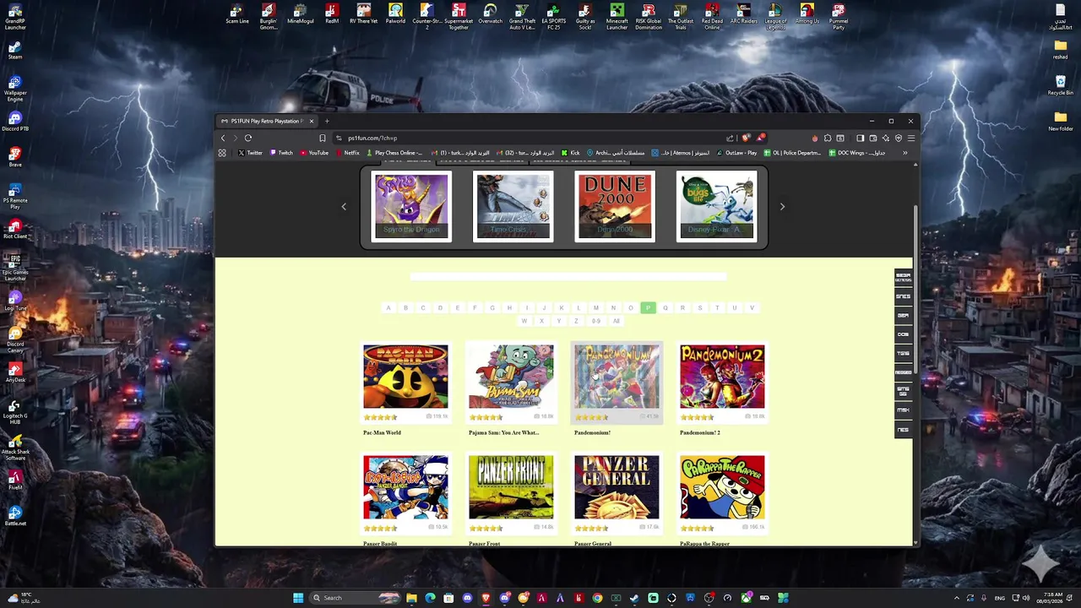The image size is (1081, 608).
Task: Open File Explorer from the taskbar
Action: pos(411,598)
